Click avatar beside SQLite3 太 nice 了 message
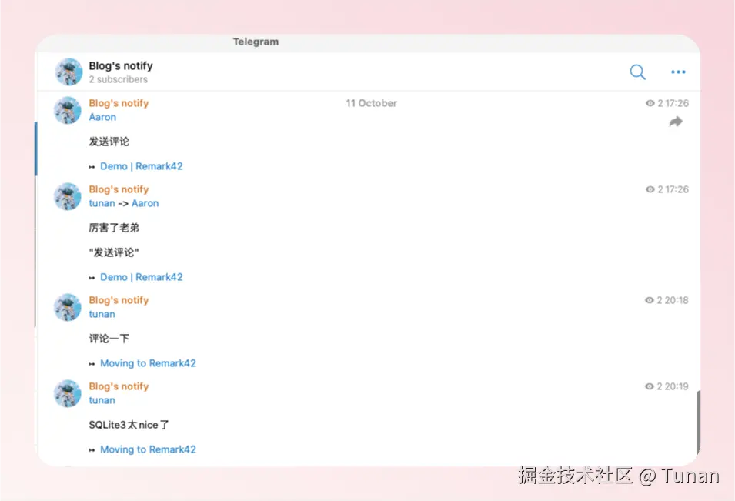Screen dimensions: 735x501 coord(68,393)
